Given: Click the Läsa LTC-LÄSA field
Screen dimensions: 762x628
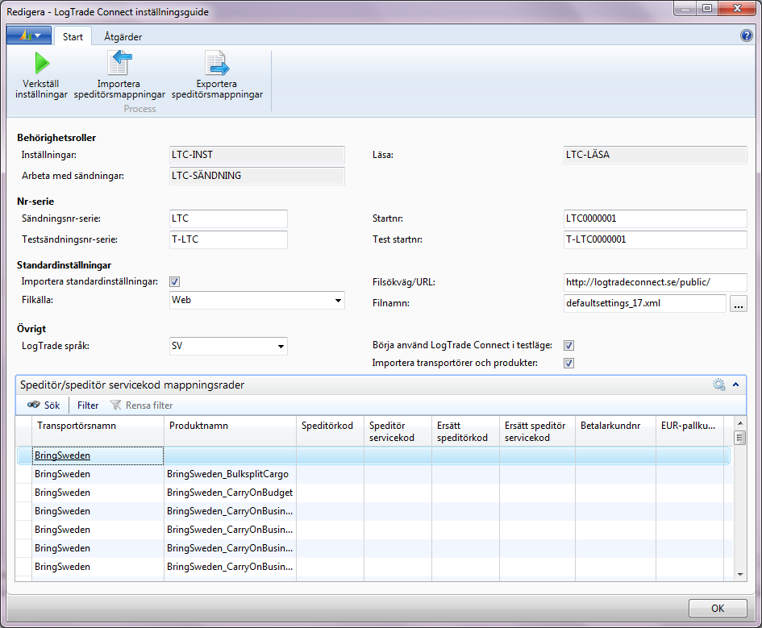Looking at the screenshot, I should [655, 155].
